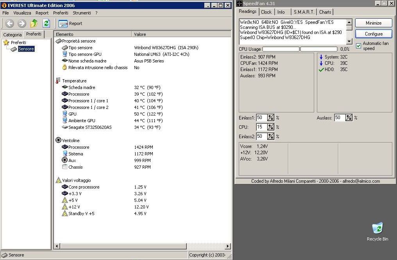
Task: Open the Report menu in the menu bar
Action: (x=42, y=13)
